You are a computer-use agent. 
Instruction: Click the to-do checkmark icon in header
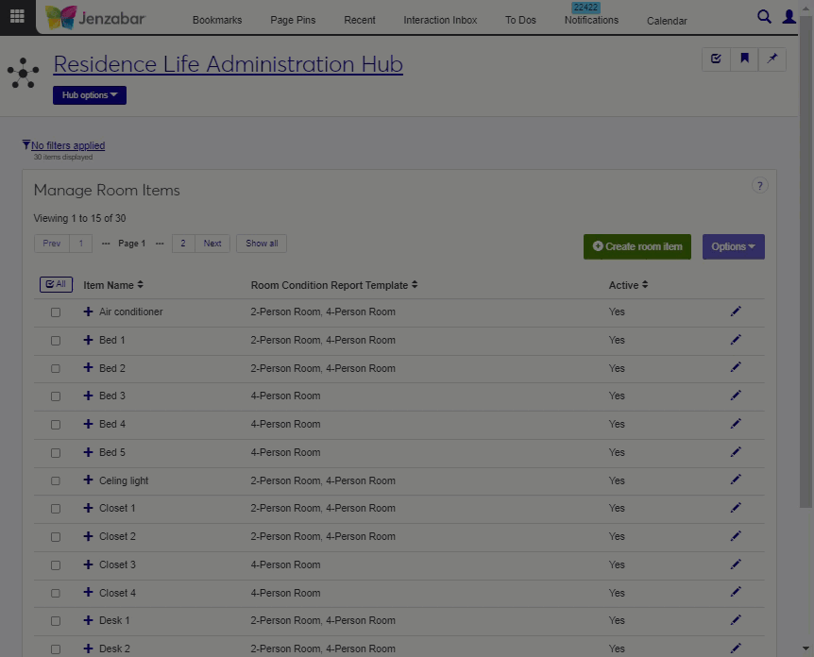(716, 59)
